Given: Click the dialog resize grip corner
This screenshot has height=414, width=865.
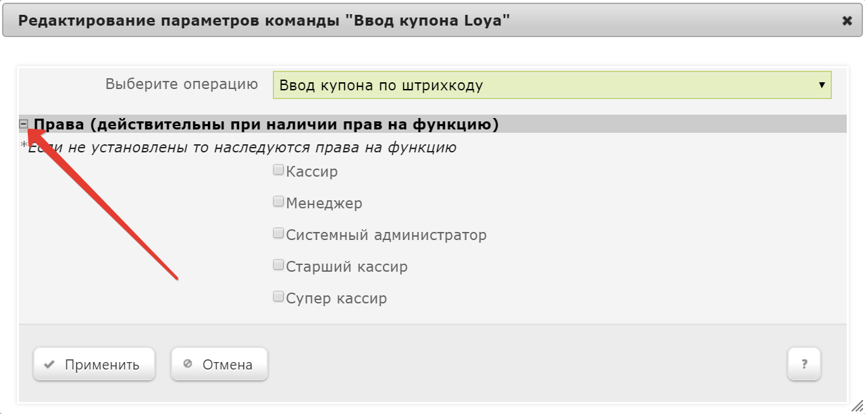Looking at the screenshot, I should coord(858,407).
